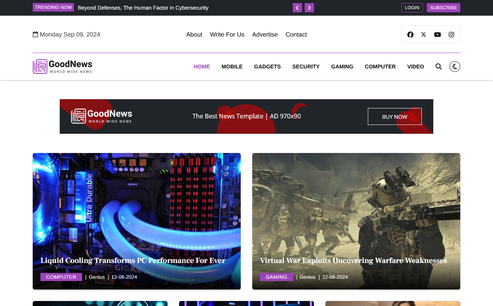
Task: Open the Mobile menu item
Action: [232, 67]
